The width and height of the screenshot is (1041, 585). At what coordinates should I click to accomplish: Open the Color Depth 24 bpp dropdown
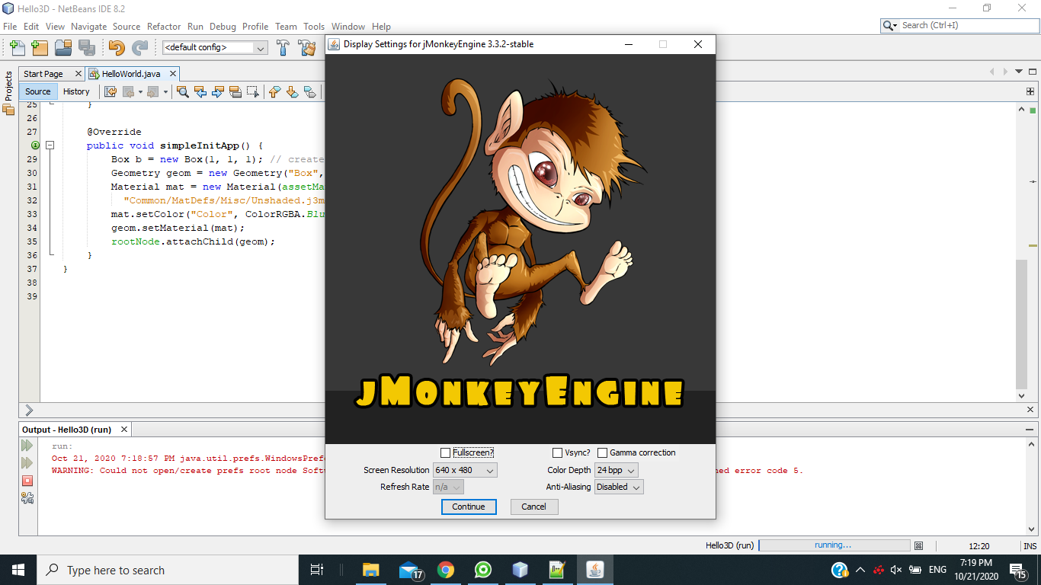[616, 471]
